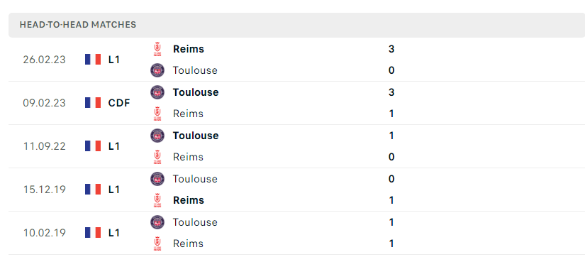This screenshot has width=585, height=257.
Task: Open bold Reims name in 15.12.19 match
Action: point(189,200)
